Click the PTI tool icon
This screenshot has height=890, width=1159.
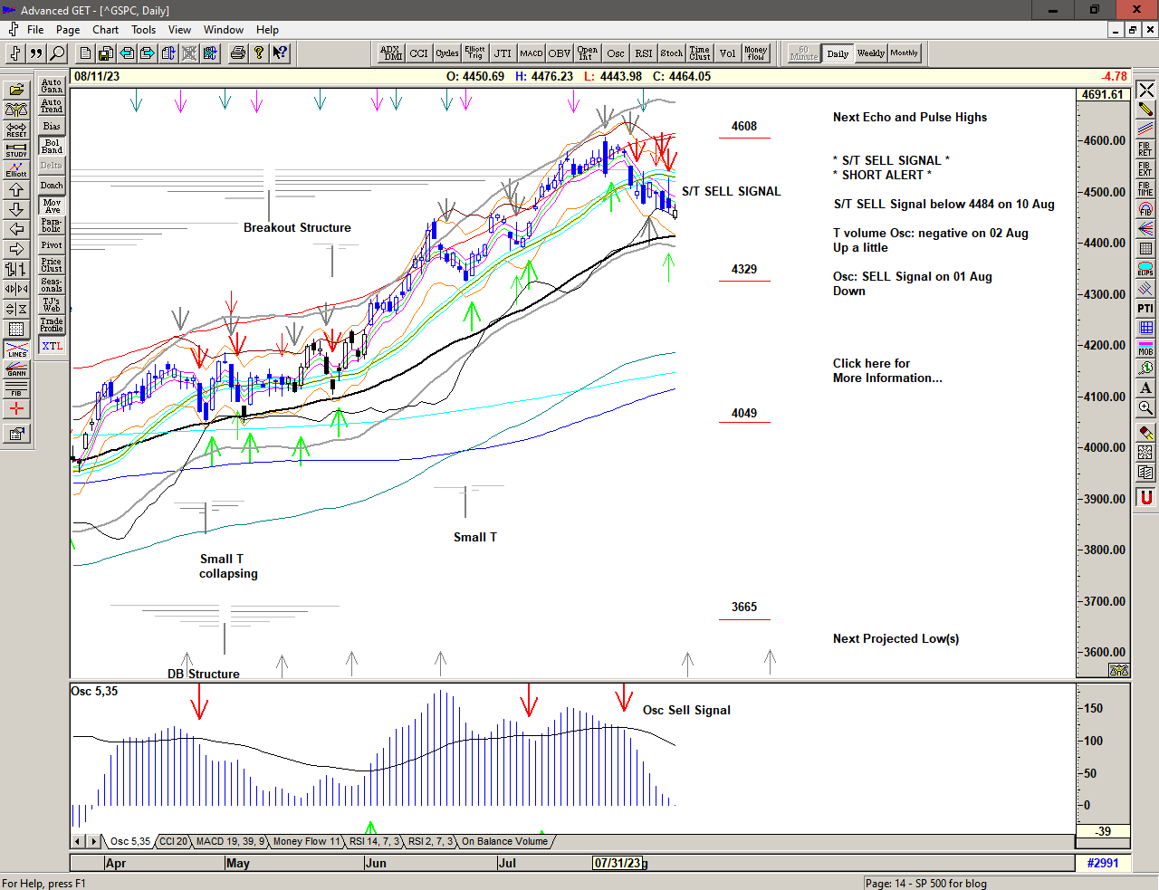pos(1145,309)
